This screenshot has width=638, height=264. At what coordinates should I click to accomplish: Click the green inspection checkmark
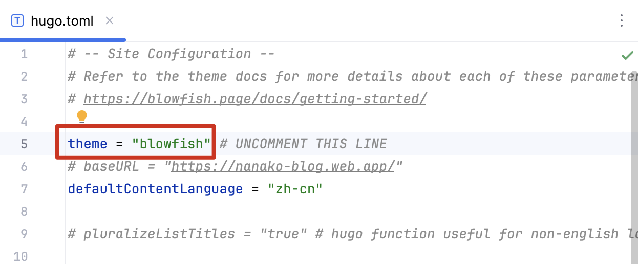coord(627,55)
